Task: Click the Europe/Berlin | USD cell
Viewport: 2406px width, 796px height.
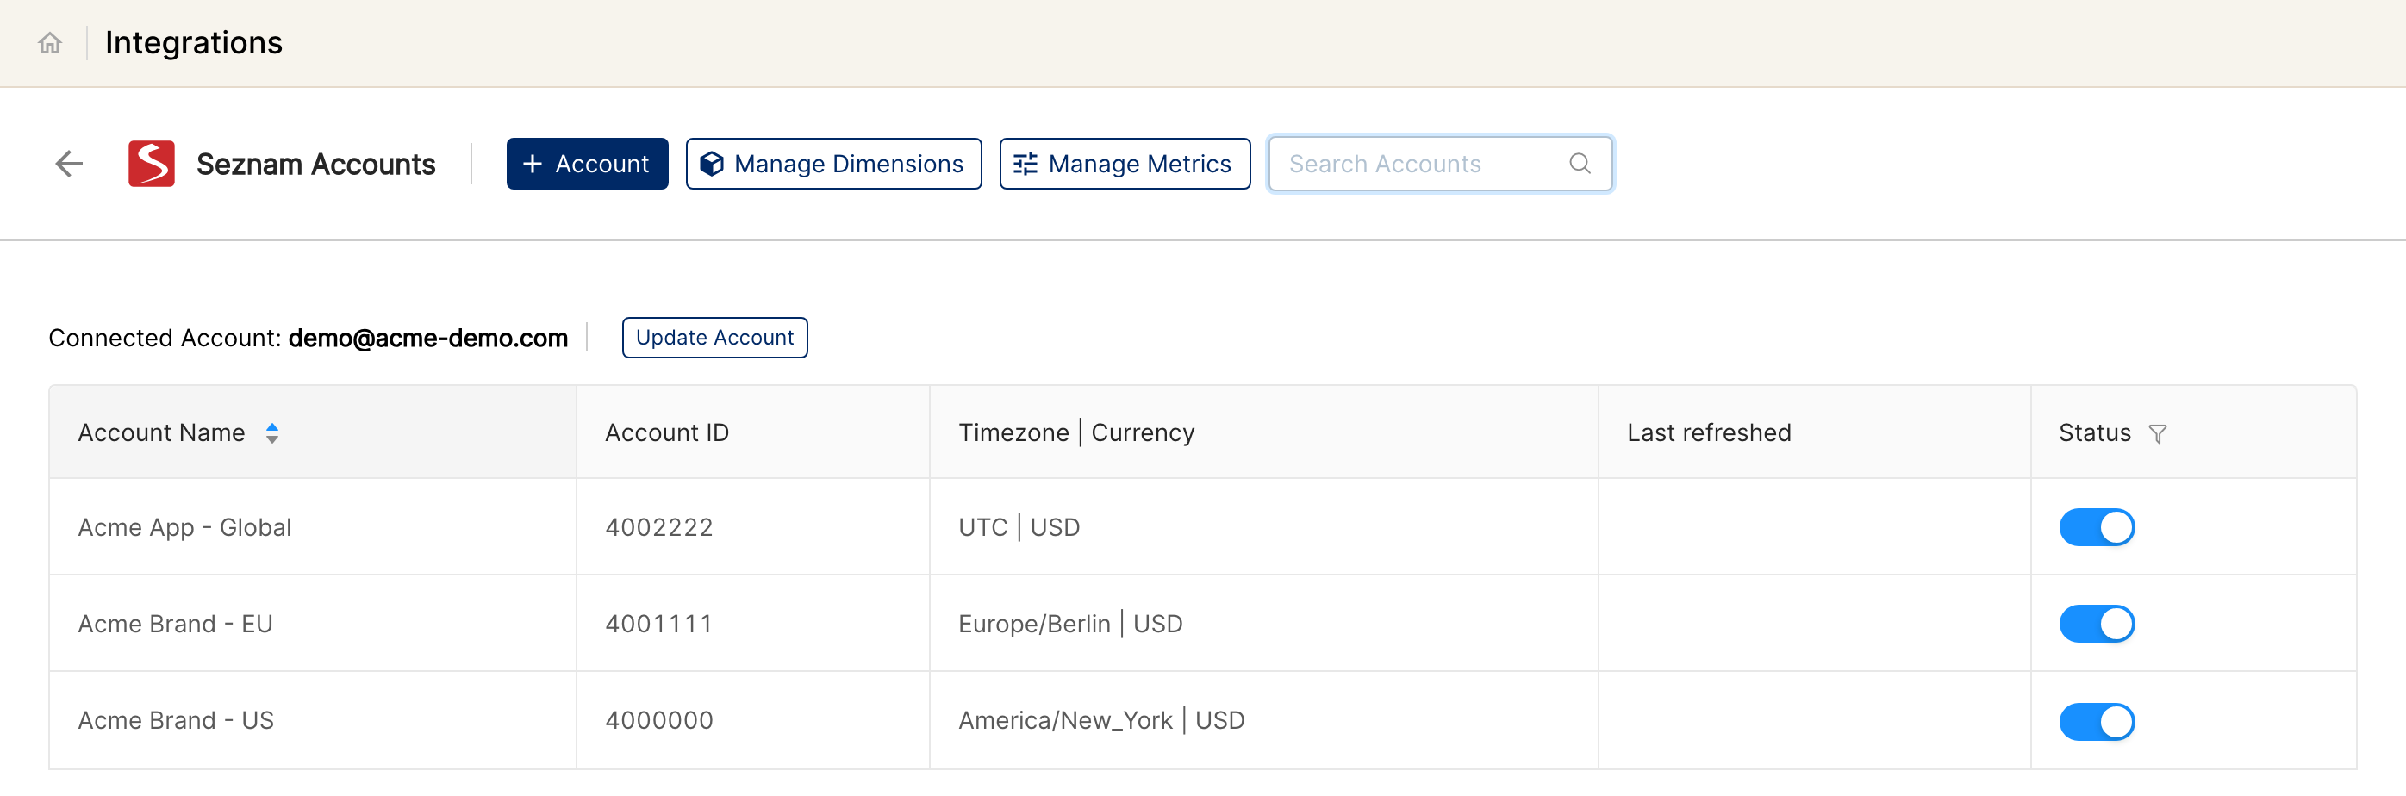Action: point(1263,625)
